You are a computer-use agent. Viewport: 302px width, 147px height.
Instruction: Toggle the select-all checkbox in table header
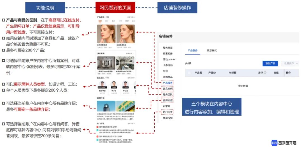pos(189,73)
